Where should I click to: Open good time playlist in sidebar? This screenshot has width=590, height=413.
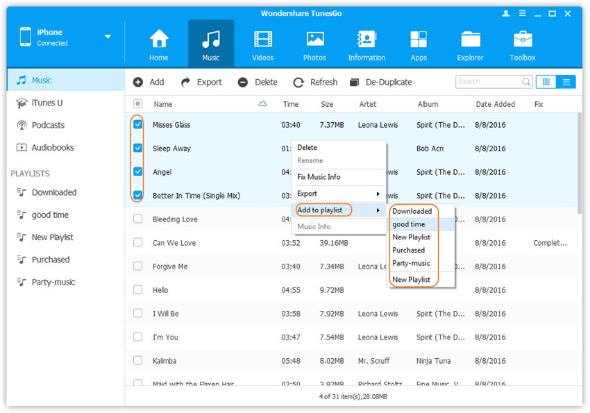pyautogui.click(x=66, y=214)
